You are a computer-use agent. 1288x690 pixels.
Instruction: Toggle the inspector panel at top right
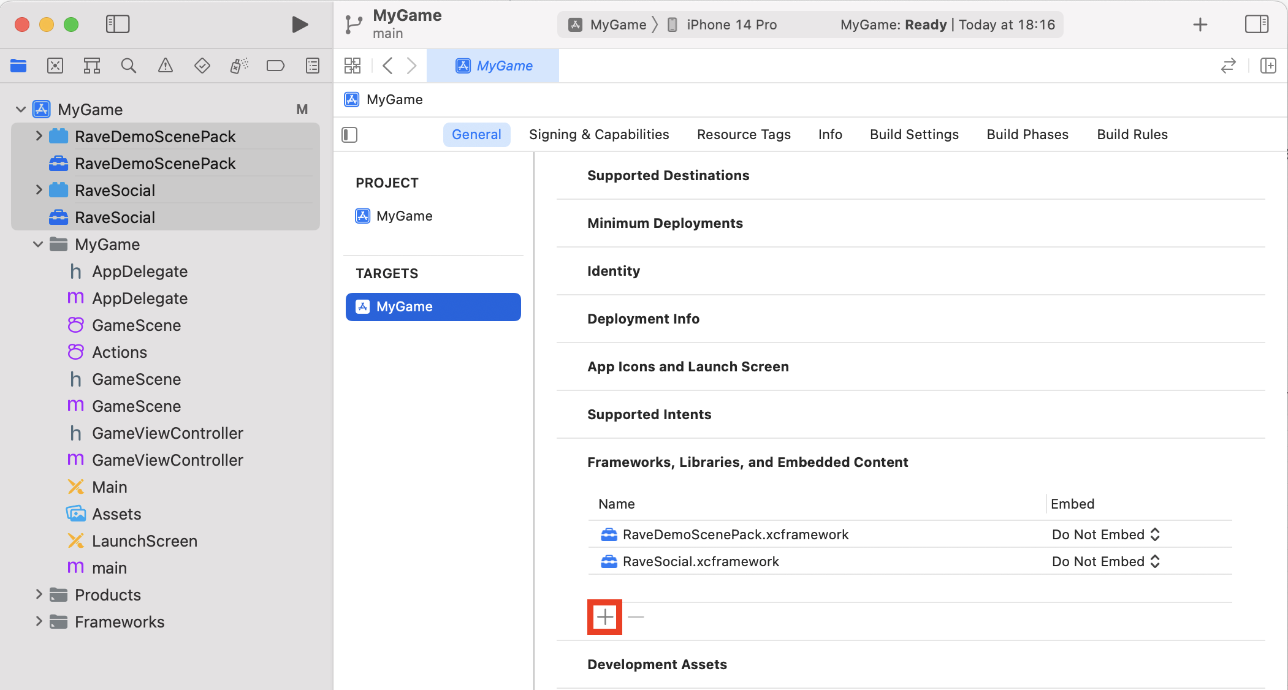(1257, 25)
